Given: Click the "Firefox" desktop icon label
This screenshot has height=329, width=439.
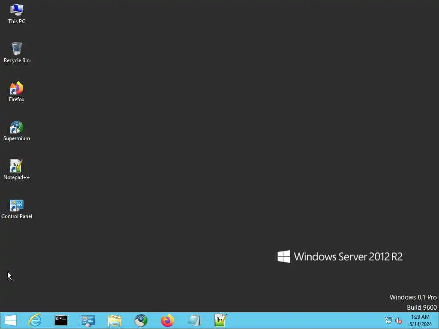Looking at the screenshot, I should click(x=17, y=99).
